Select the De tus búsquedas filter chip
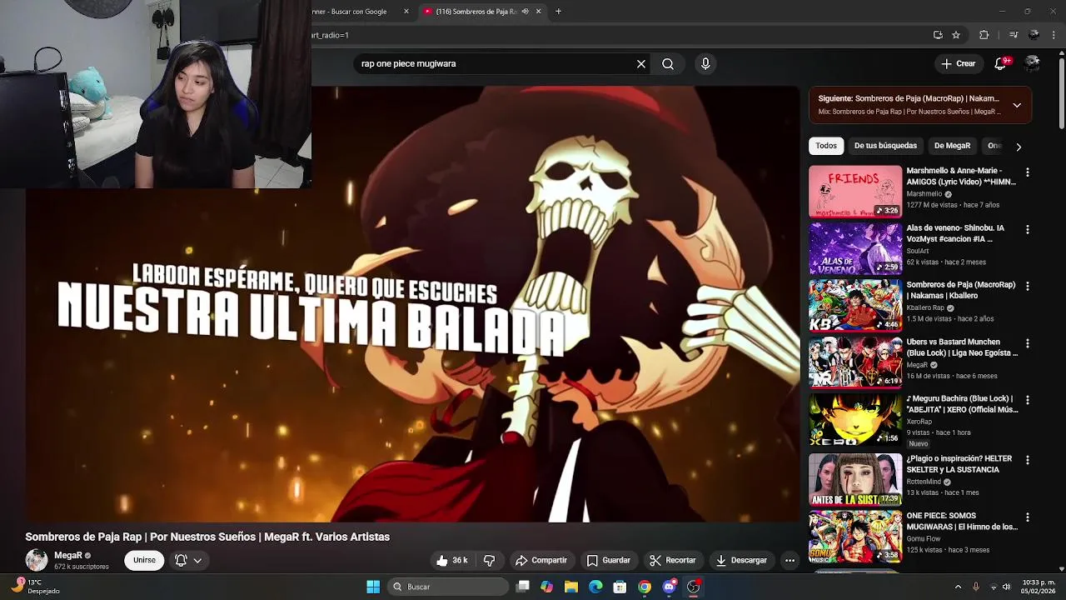This screenshot has height=600, width=1066. (x=885, y=146)
